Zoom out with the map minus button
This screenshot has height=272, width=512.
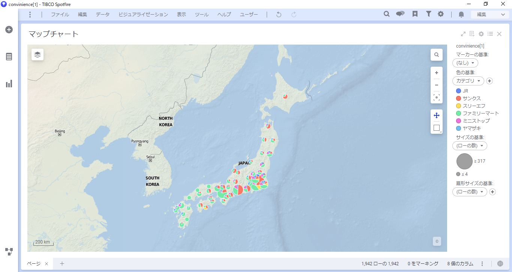click(x=437, y=85)
